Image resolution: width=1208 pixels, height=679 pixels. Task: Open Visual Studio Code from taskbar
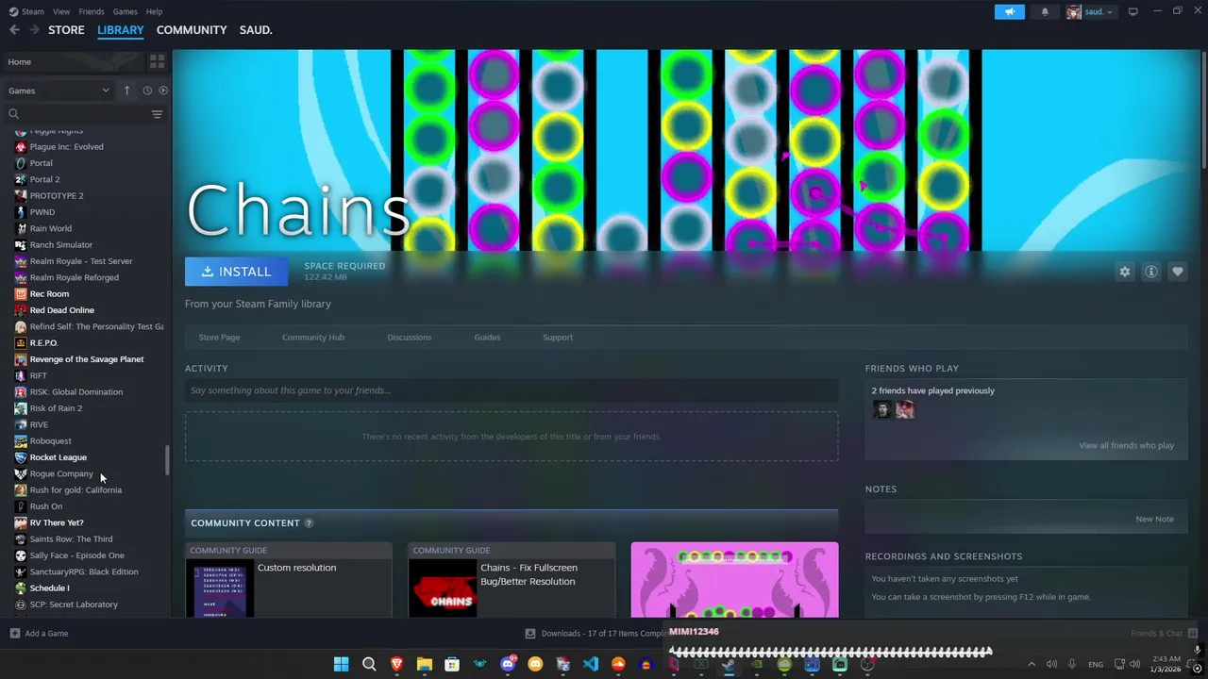(x=591, y=664)
